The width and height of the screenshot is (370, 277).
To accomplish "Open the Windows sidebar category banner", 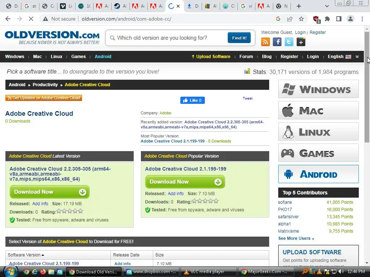I will (x=318, y=89).
